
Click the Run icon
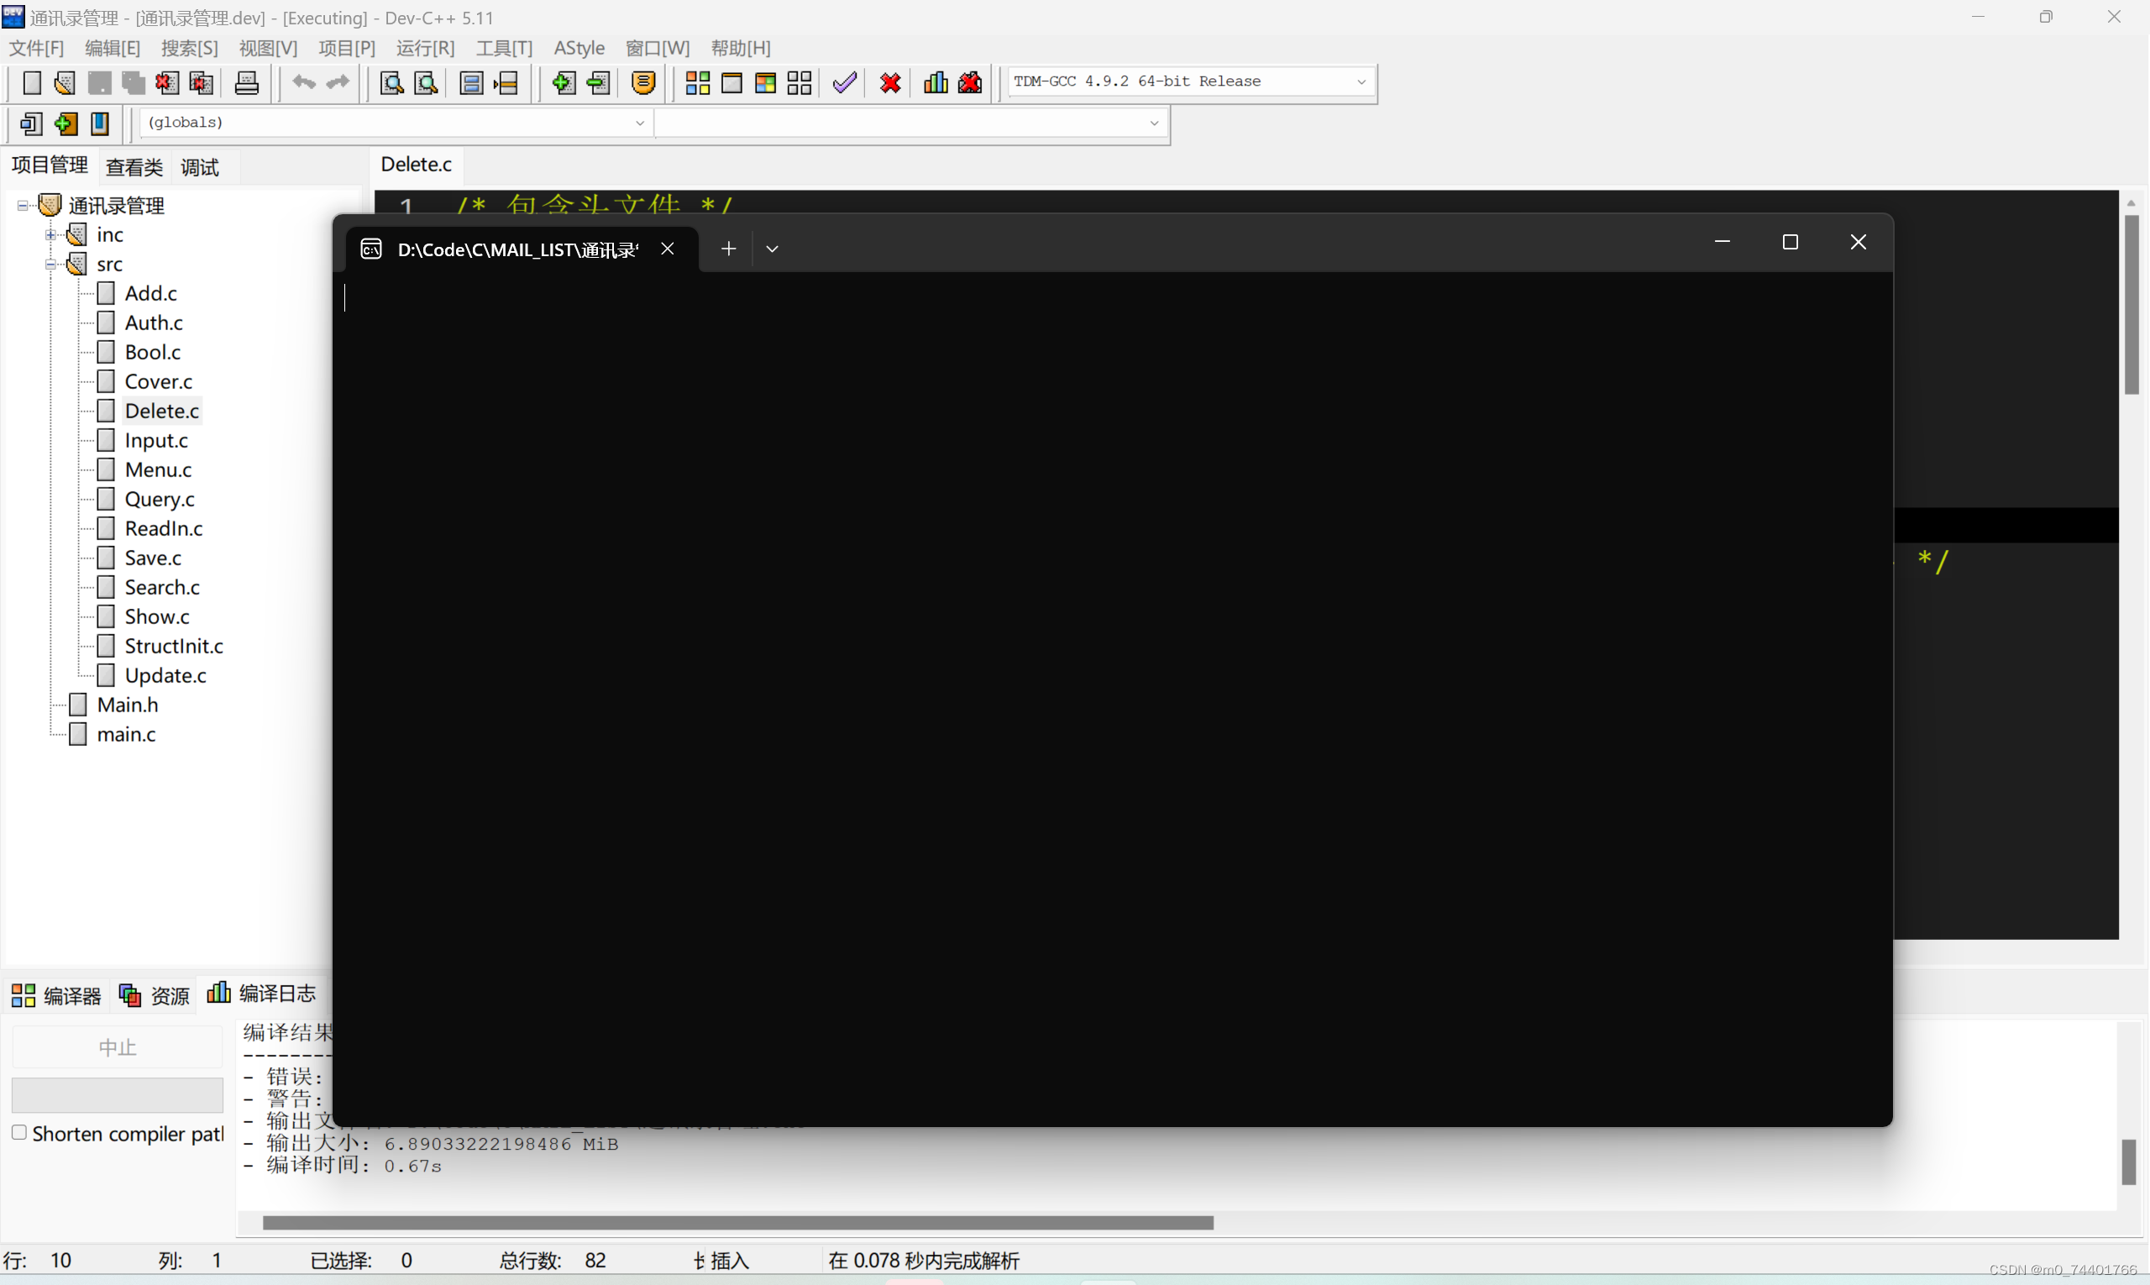click(x=732, y=82)
